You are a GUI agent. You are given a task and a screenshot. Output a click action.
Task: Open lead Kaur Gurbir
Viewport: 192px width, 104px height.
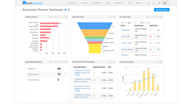click(126, 36)
